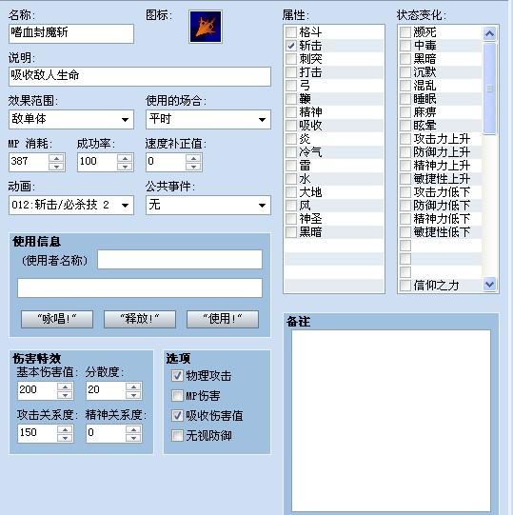Increase 精神关系度 with up arrow
This screenshot has height=515, width=513.
tap(133, 429)
